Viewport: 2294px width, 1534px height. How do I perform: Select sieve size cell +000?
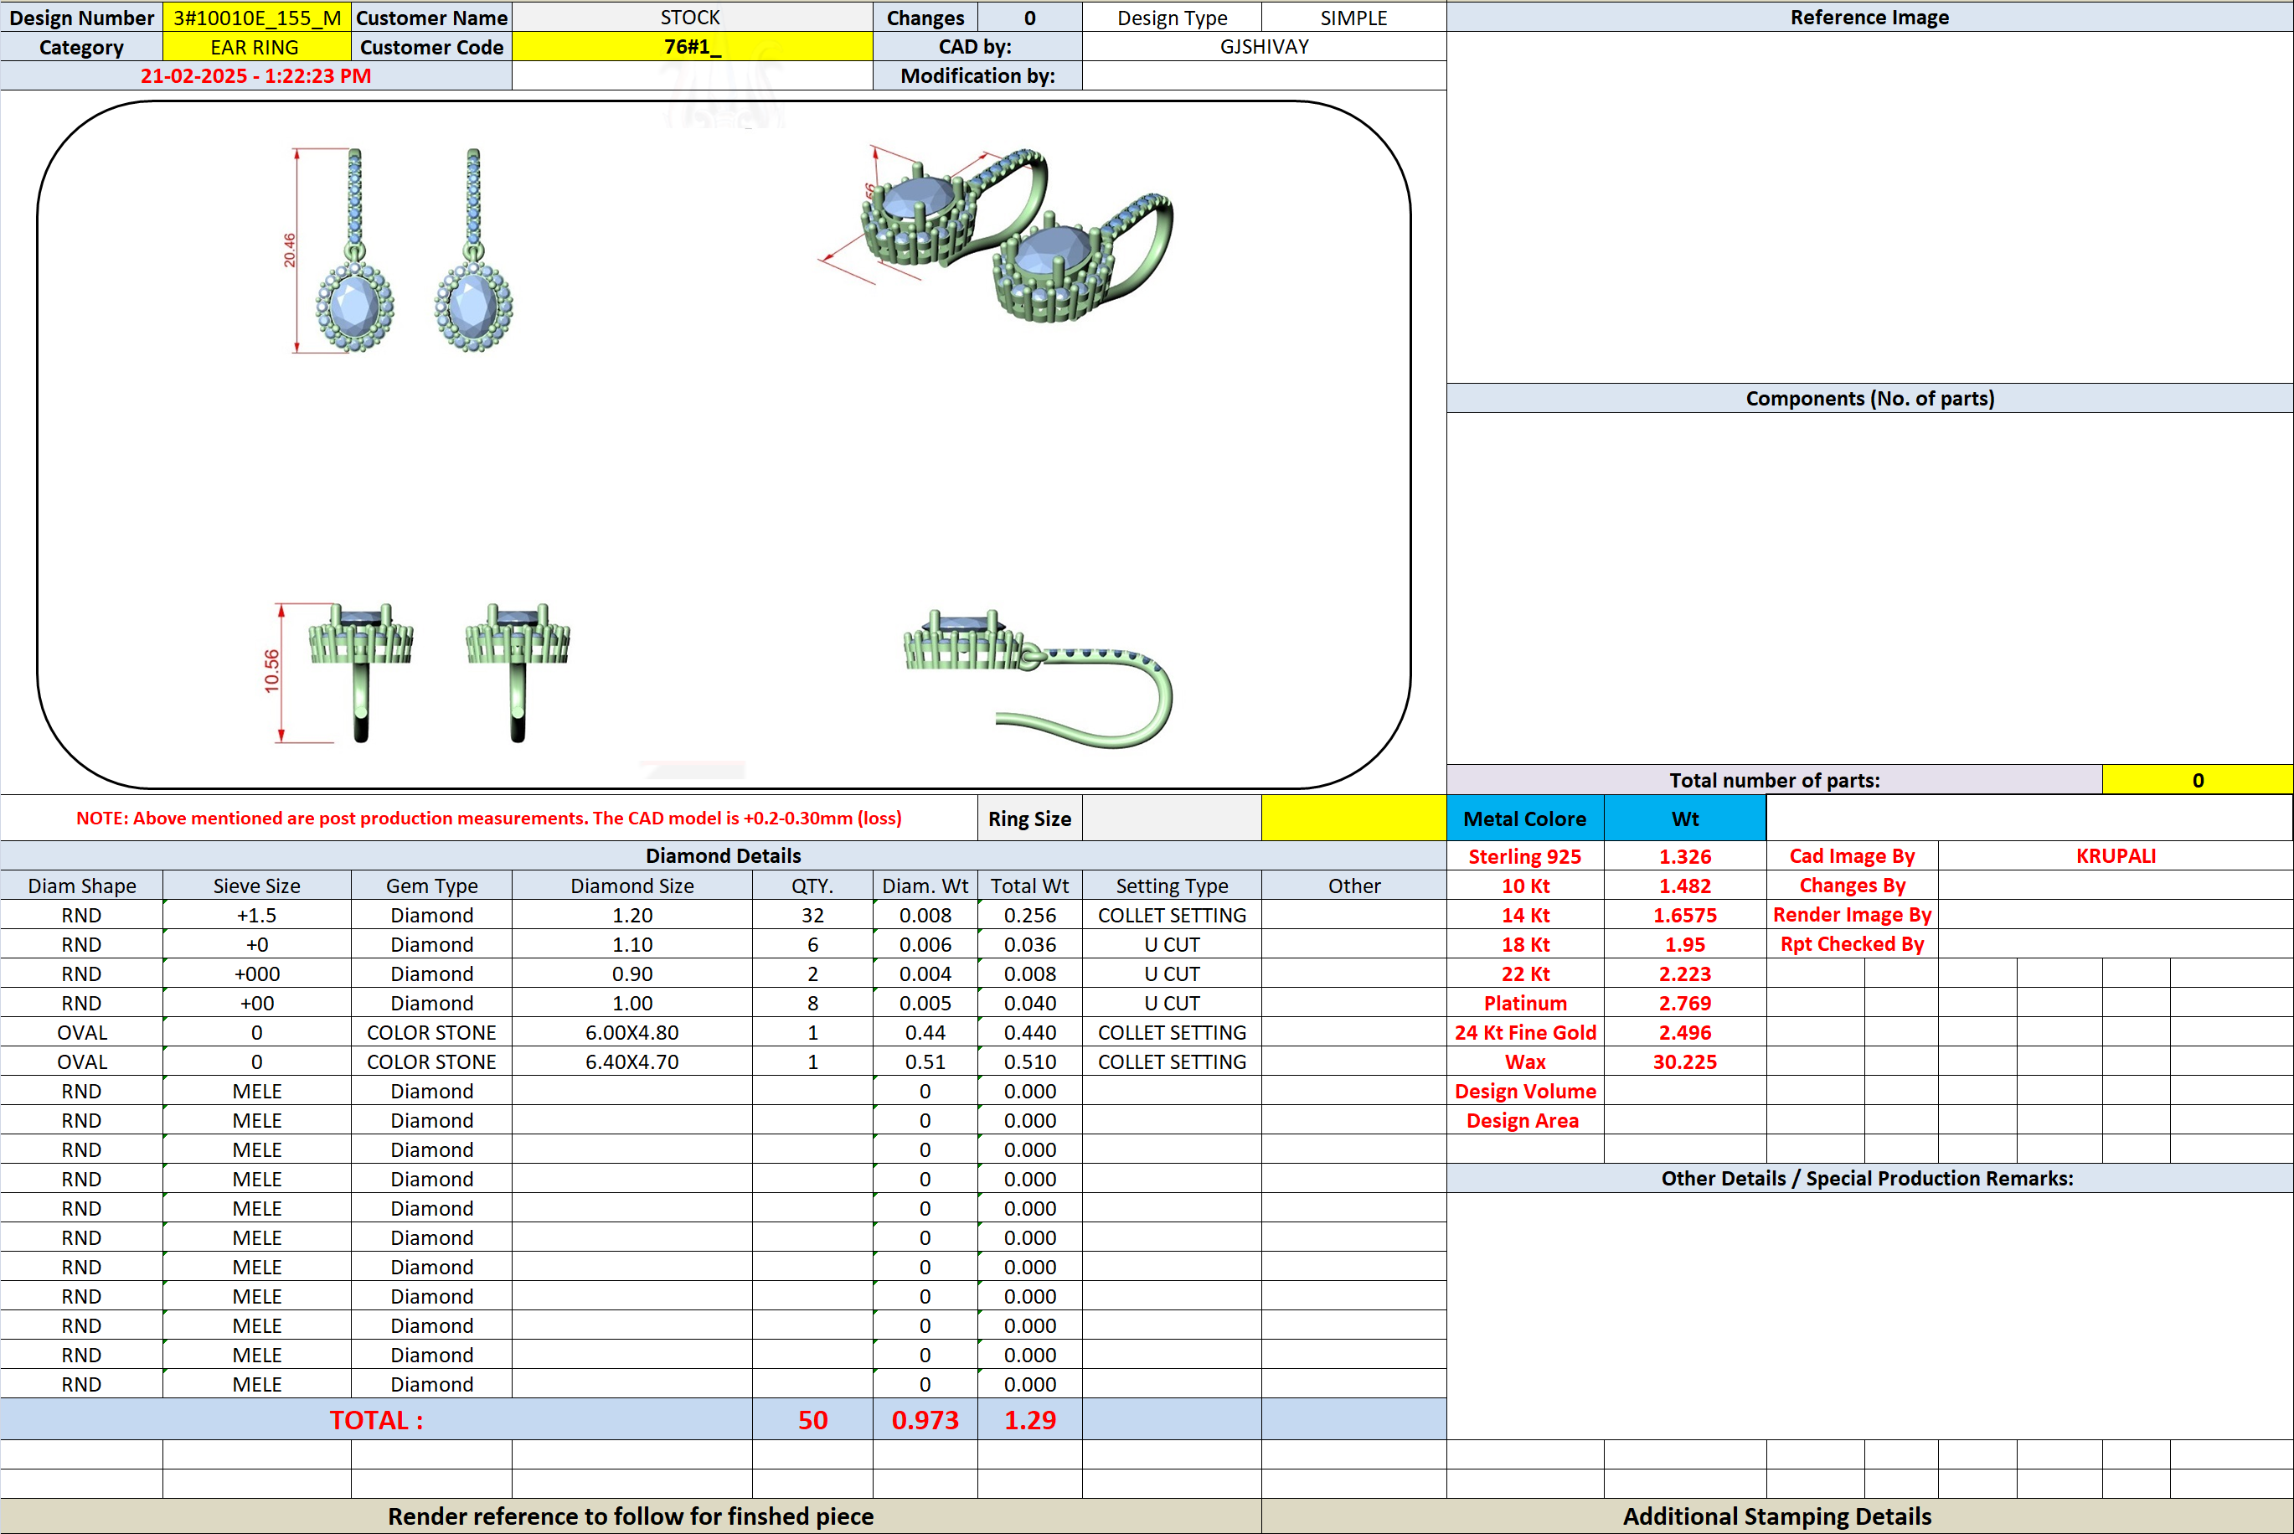tap(256, 974)
